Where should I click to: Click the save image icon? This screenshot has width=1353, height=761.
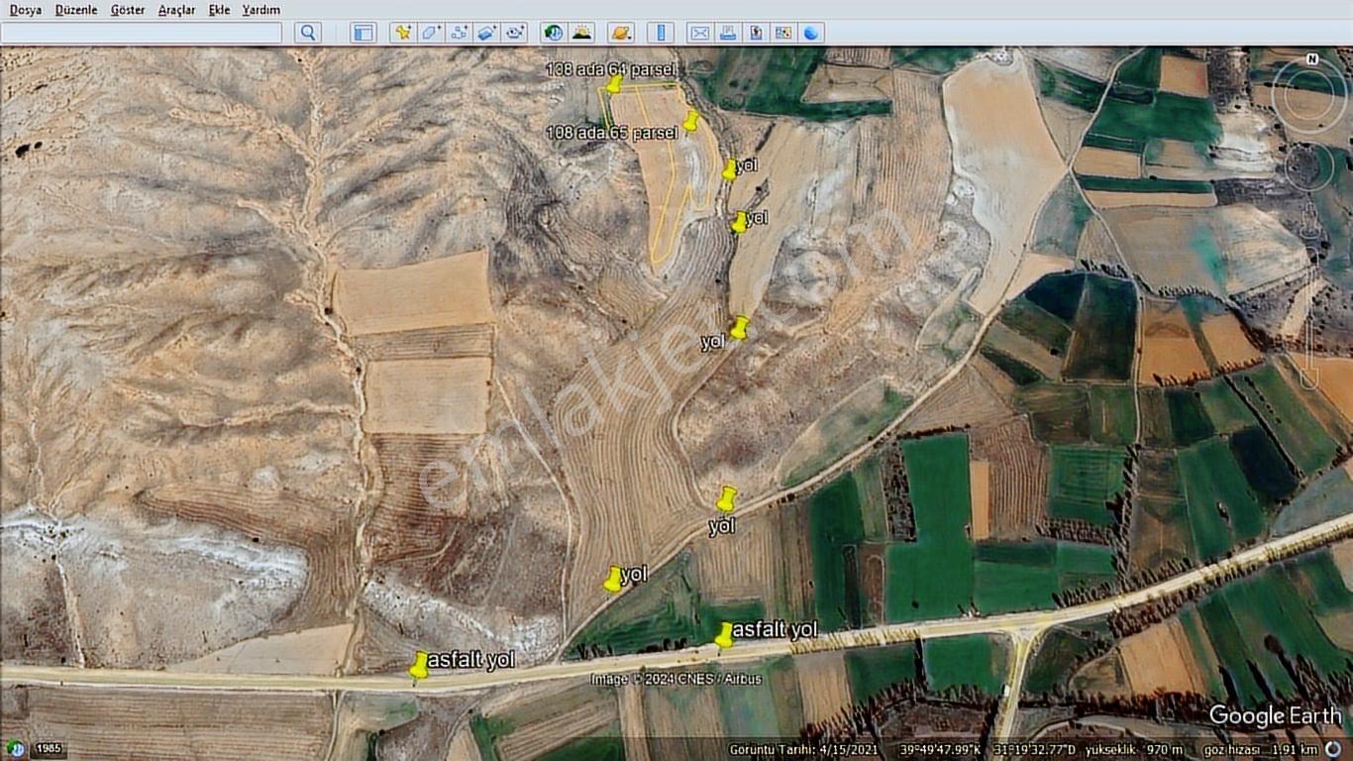click(756, 33)
